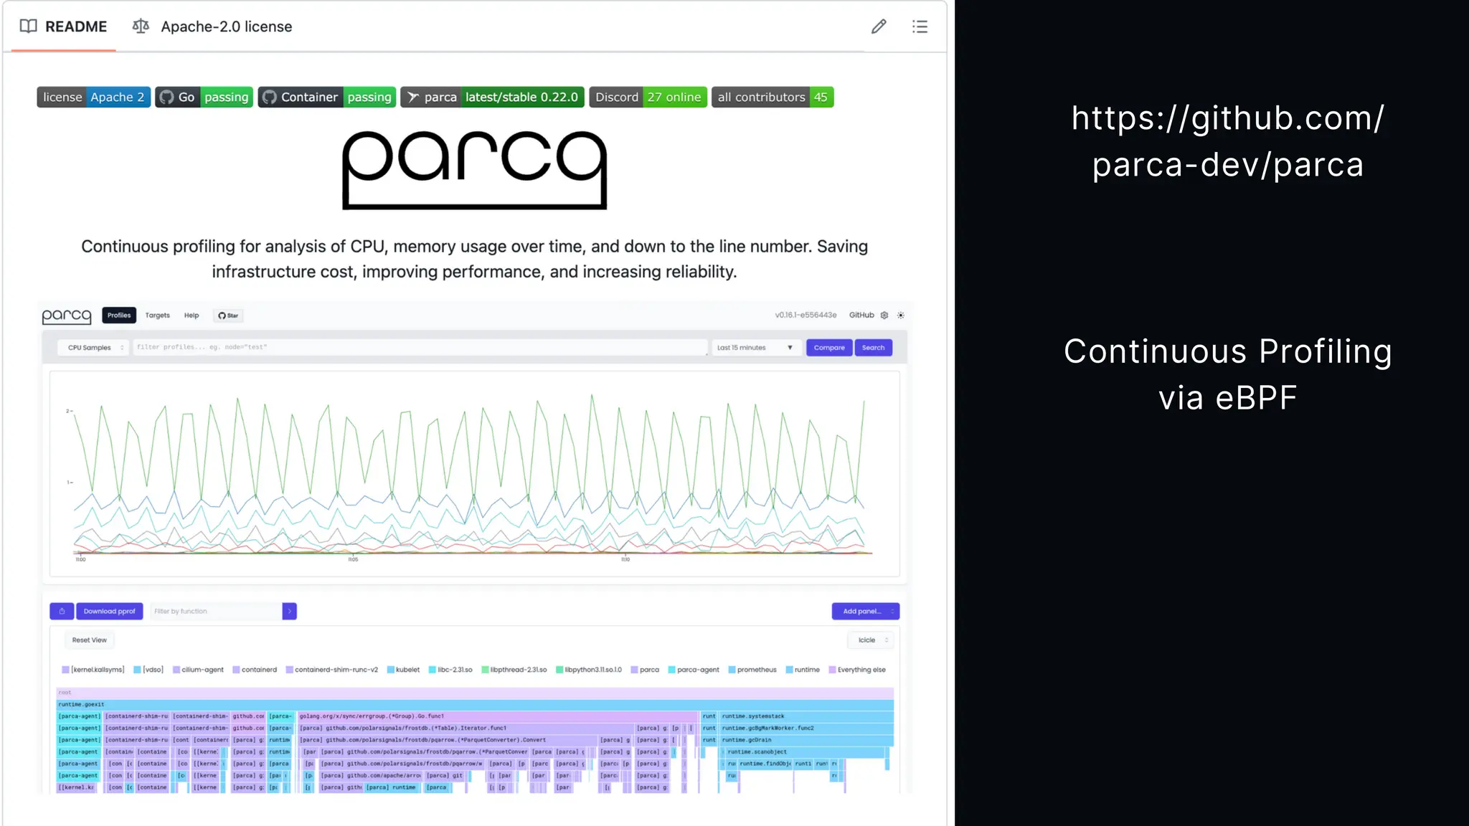Click the [vdso] legend swatch
Image resolution: width=1469 pixels, height=826 pixels.
point(137,670)
